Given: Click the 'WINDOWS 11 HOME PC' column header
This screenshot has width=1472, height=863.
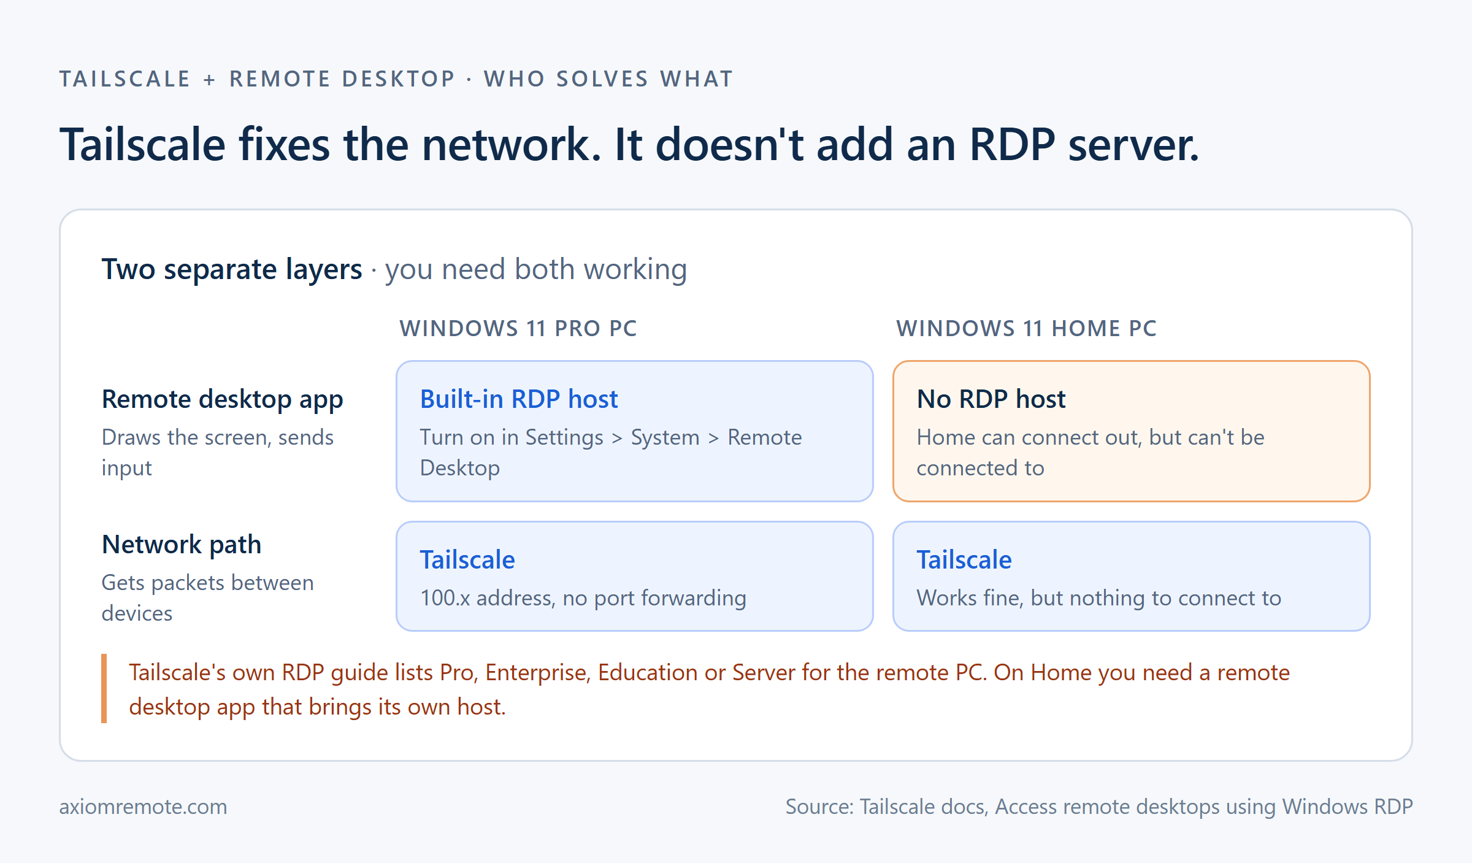Looking at the screenshot, I should 1027,329.
